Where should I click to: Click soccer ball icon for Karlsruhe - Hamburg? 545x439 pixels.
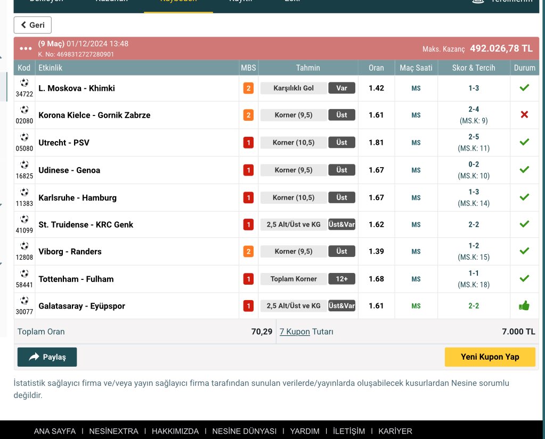point(25,192)
